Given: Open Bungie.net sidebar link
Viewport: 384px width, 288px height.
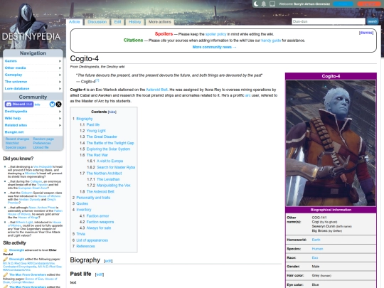Looking at the screenshot, I should pyautogui.click(x=14, y=132).
